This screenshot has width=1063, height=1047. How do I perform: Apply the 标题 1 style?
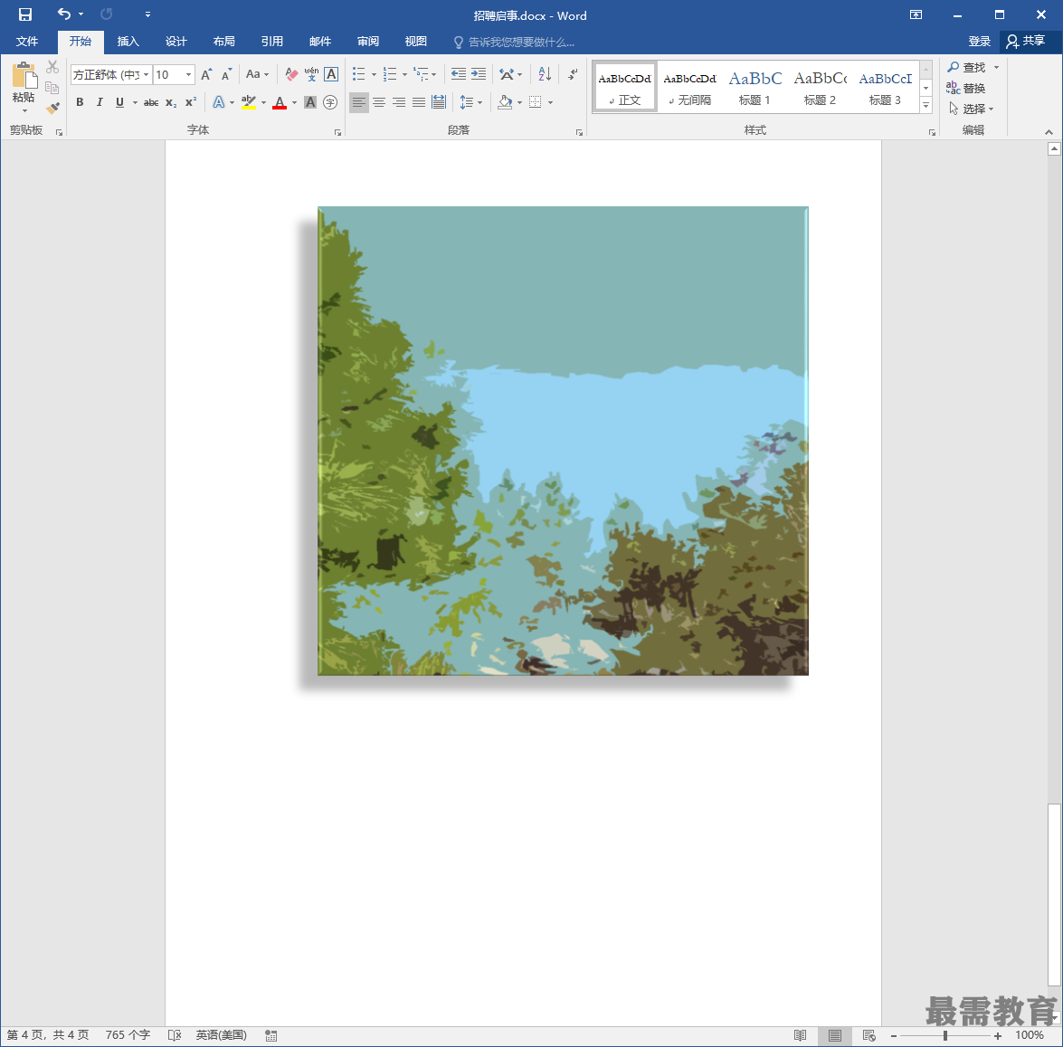coord(755,87)
